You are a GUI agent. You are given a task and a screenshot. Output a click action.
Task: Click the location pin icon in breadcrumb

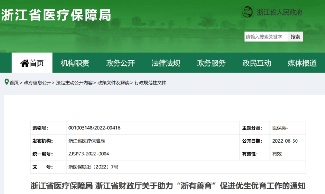[x=6, y=82]
